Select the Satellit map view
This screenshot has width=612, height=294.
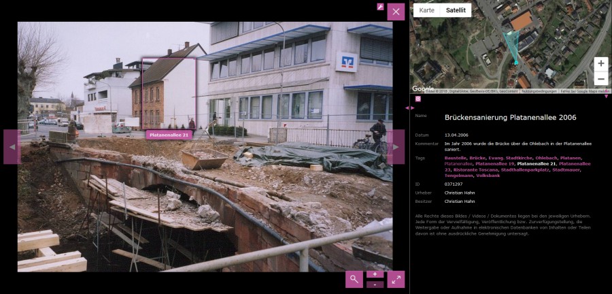pyautogui.click(x=456, y=10)
